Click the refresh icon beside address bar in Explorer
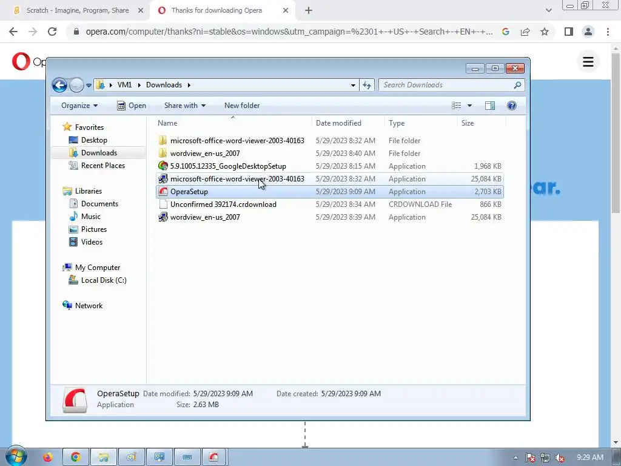Screen dimensions: 621x466 [x=367, y=85]
